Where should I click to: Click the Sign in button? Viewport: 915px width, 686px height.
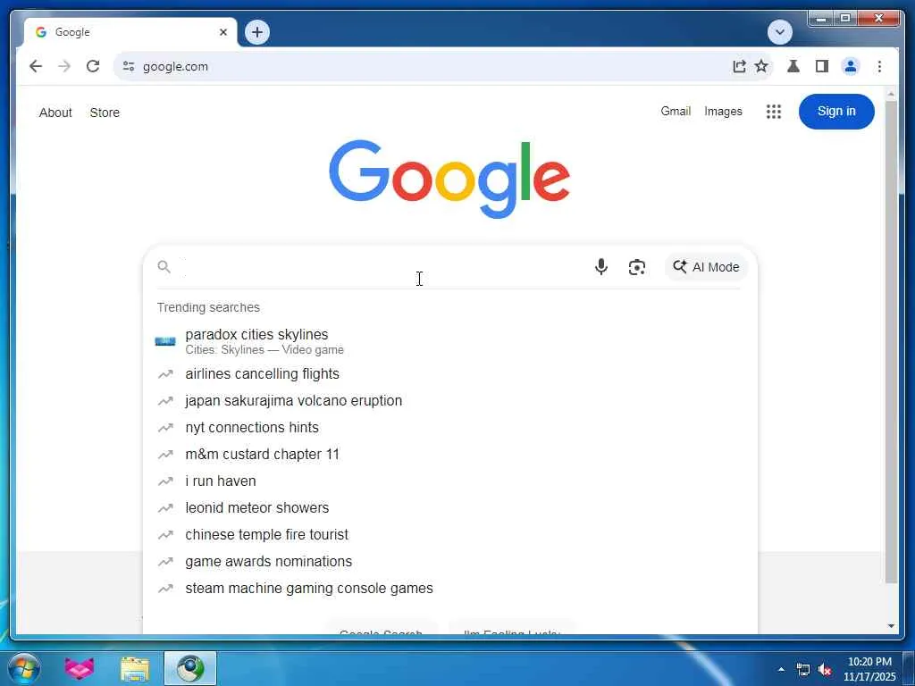coord(836,112)
